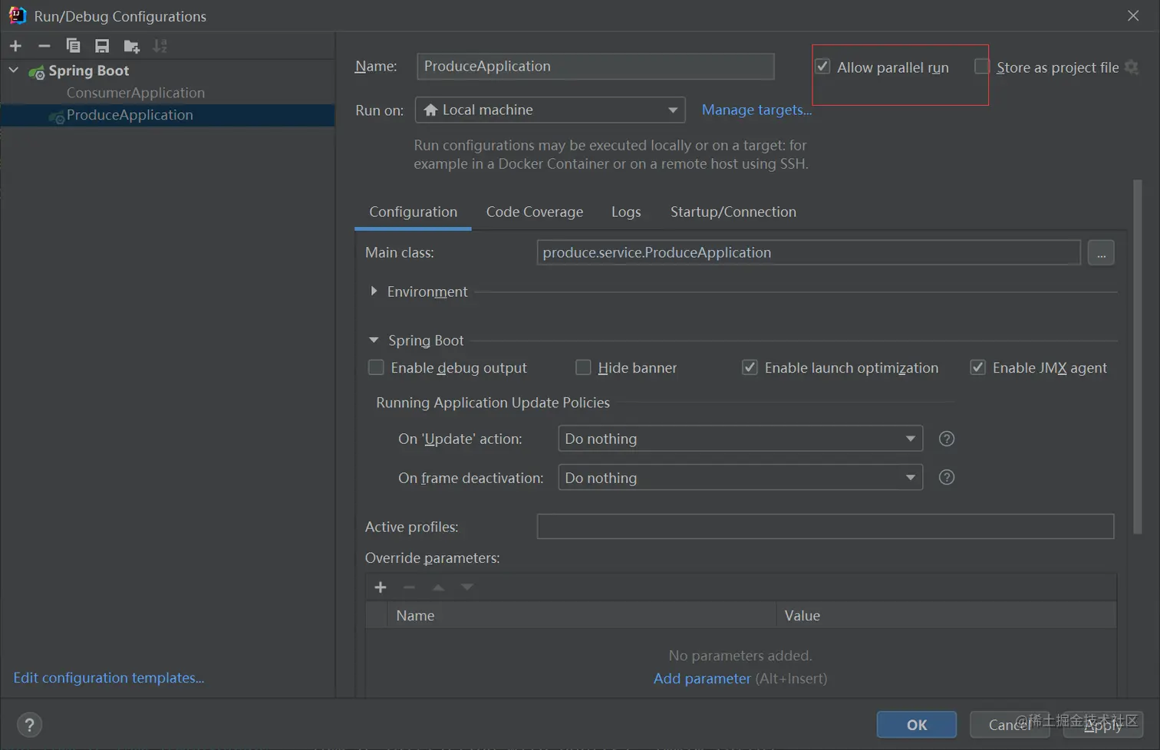Save the current configuration
The width and height of the screenshot is (1160, 750).
[102, 45]
